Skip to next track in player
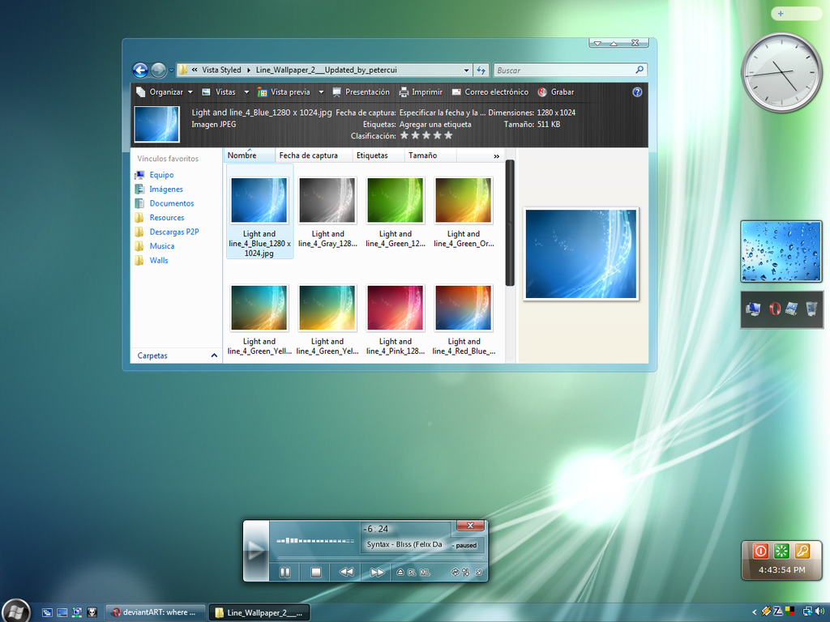Screen dimensions: 830x622 [377, 573]
